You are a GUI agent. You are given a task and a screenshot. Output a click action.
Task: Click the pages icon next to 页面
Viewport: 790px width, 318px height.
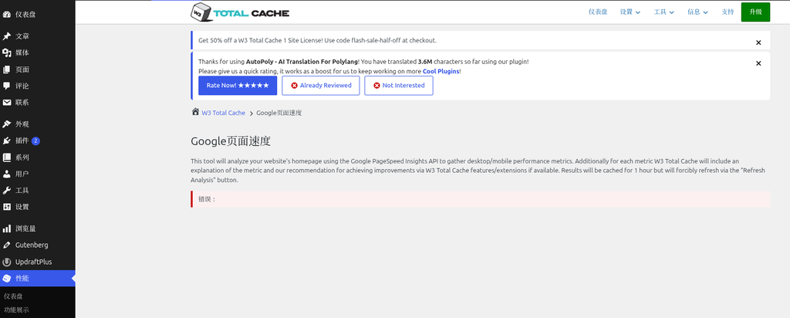(6, 69)
